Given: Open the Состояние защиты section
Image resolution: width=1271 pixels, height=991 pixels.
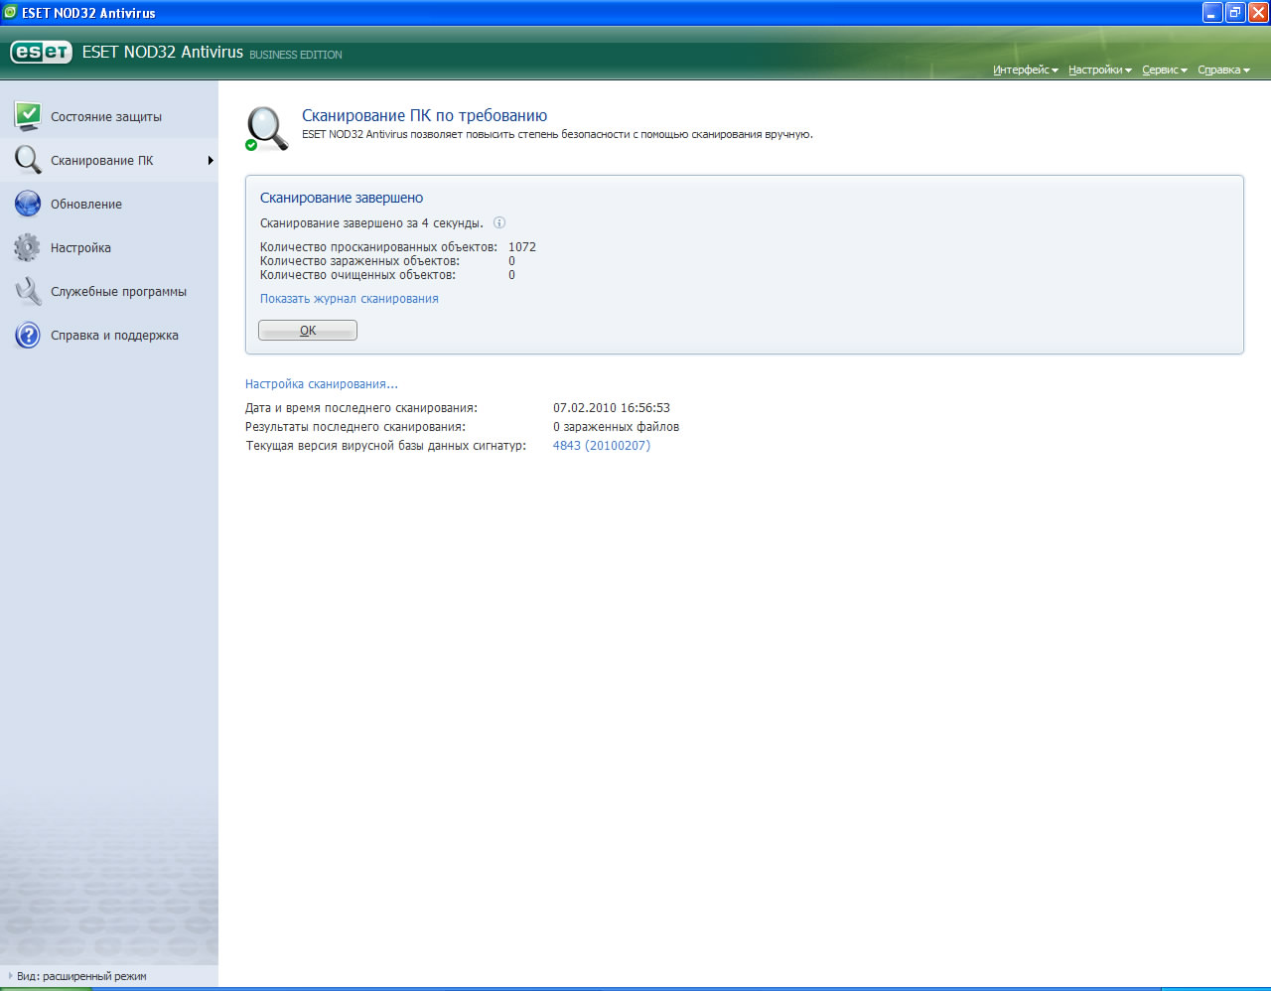Looking at the screenshot, I should (109, 116).
